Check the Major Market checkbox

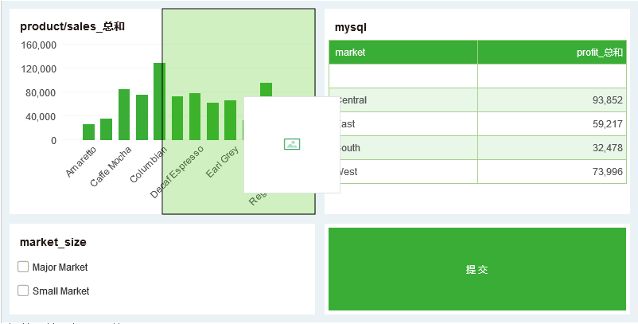24,267
